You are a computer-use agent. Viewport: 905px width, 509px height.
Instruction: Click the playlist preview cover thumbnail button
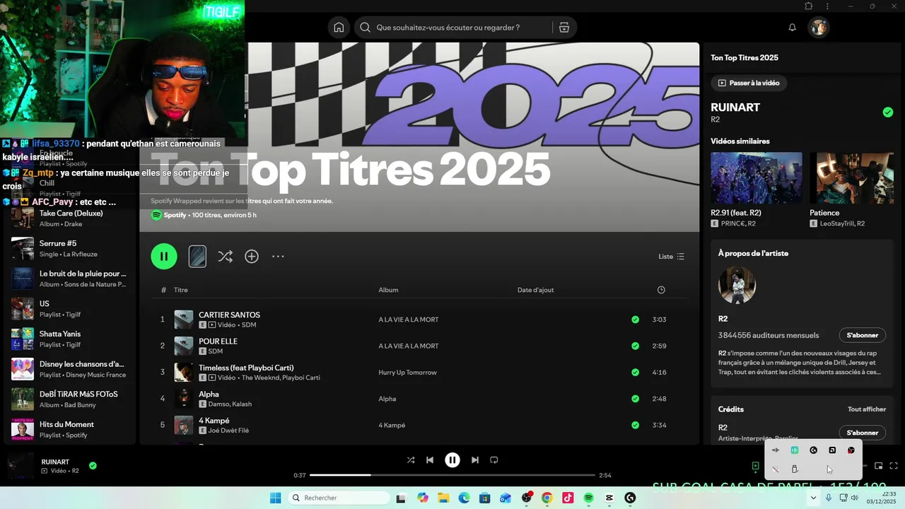(197, 257)
